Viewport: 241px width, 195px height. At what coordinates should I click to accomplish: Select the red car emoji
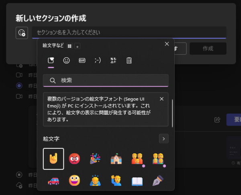point(53,181)
